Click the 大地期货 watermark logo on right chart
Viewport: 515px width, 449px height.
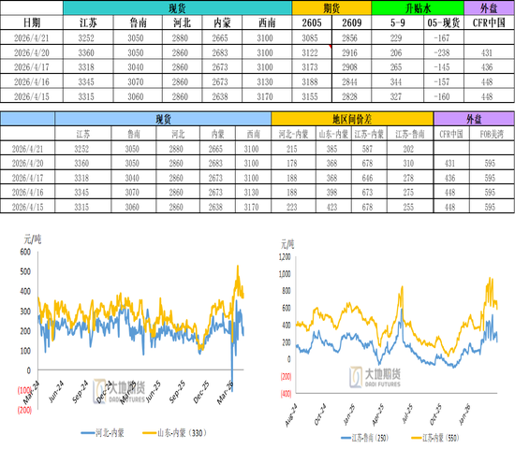click(x=375, y=378)
